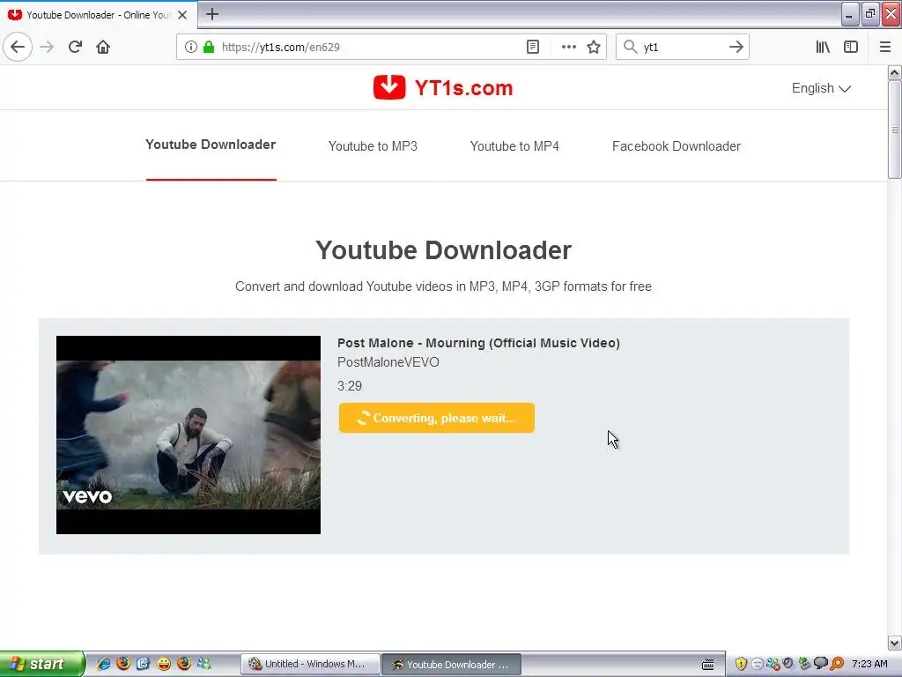This screenshot has height=677, width=902.
Task: Click the Convert and download subtitle text
Action: [x=443, y=286]
